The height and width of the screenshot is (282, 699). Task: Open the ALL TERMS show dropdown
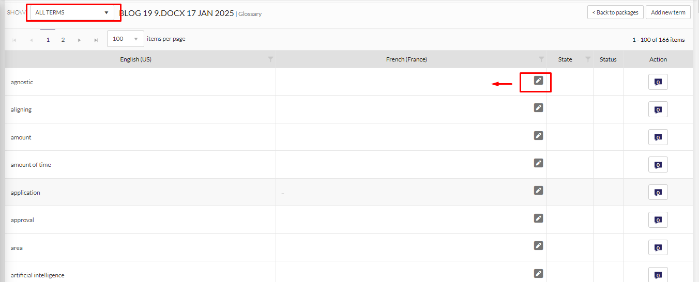click(72, 12)
